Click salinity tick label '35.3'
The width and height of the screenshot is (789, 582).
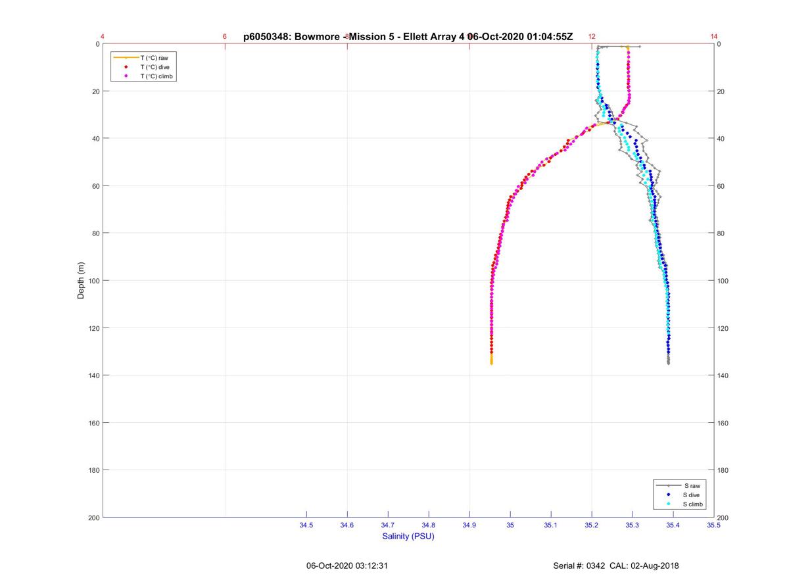click(633, 525)
